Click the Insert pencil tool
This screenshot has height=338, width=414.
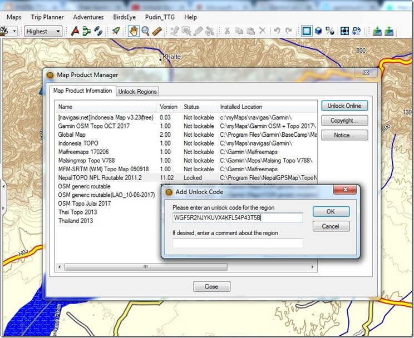175,31
